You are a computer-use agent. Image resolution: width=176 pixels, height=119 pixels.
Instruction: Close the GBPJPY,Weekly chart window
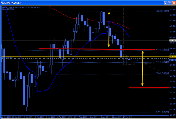(x=173, y=3)
